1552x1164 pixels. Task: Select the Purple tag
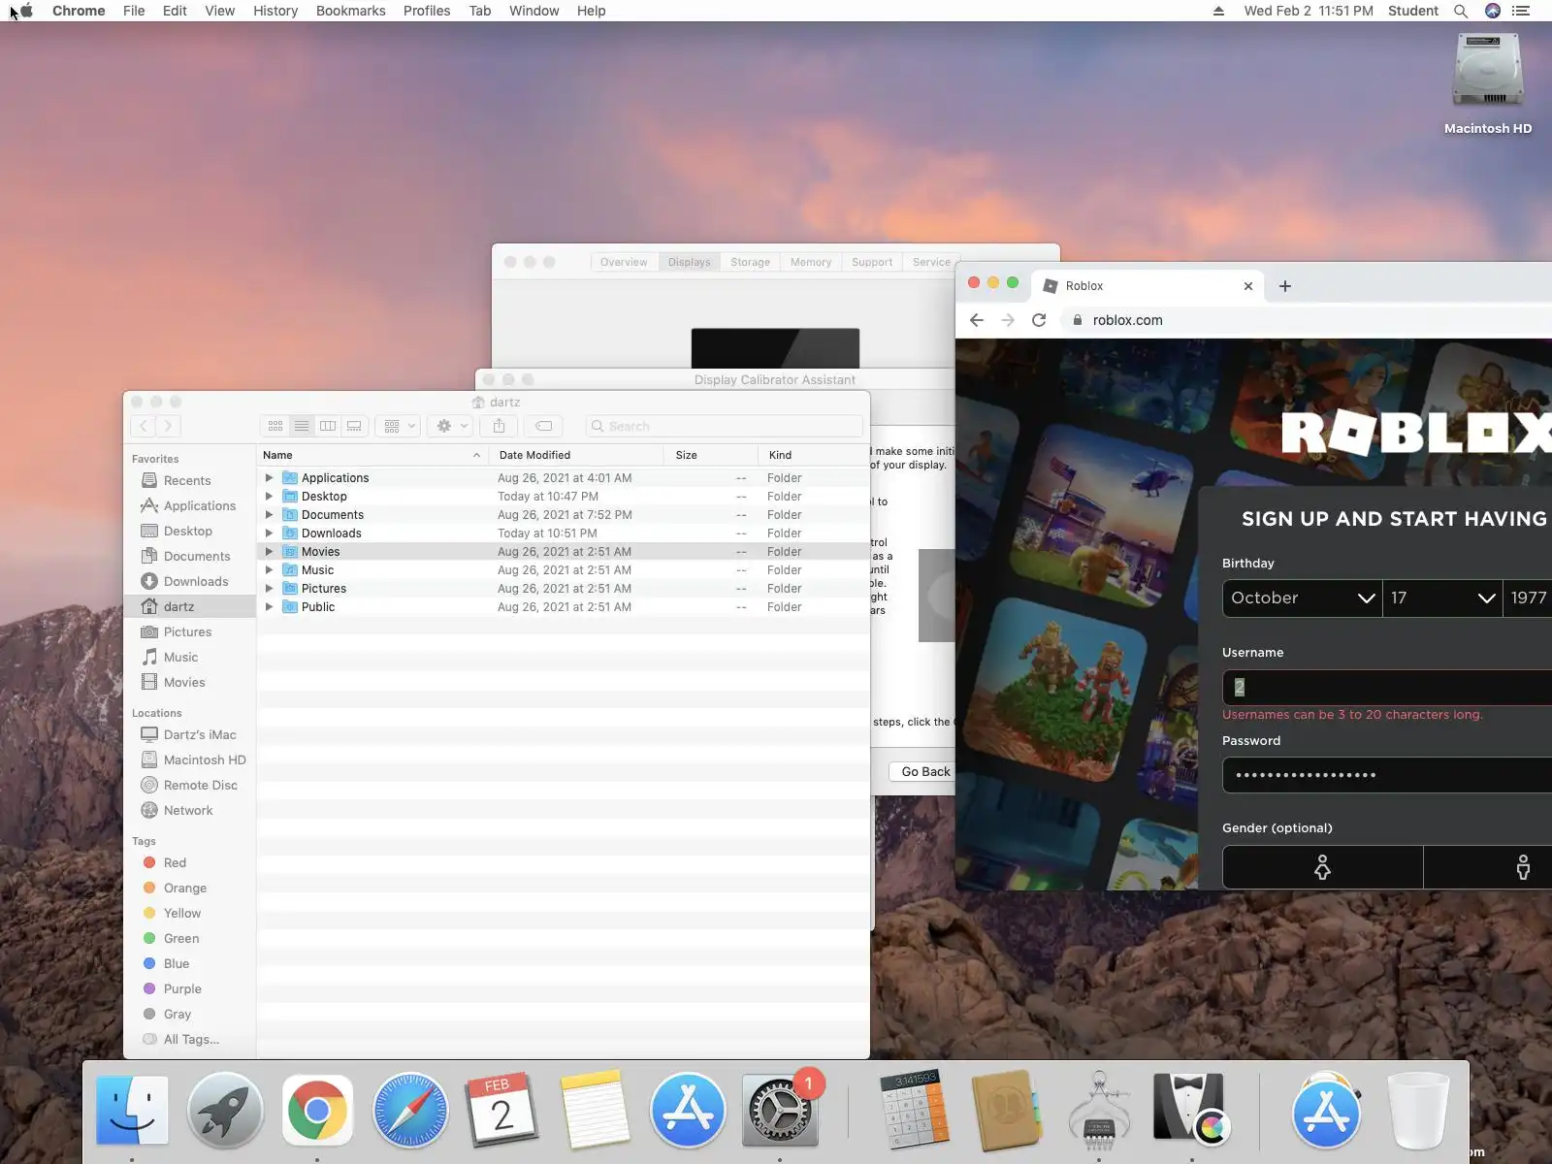click(182, 988)
